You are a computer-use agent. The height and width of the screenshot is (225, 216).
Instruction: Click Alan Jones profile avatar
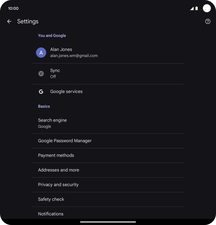[41, 53]
